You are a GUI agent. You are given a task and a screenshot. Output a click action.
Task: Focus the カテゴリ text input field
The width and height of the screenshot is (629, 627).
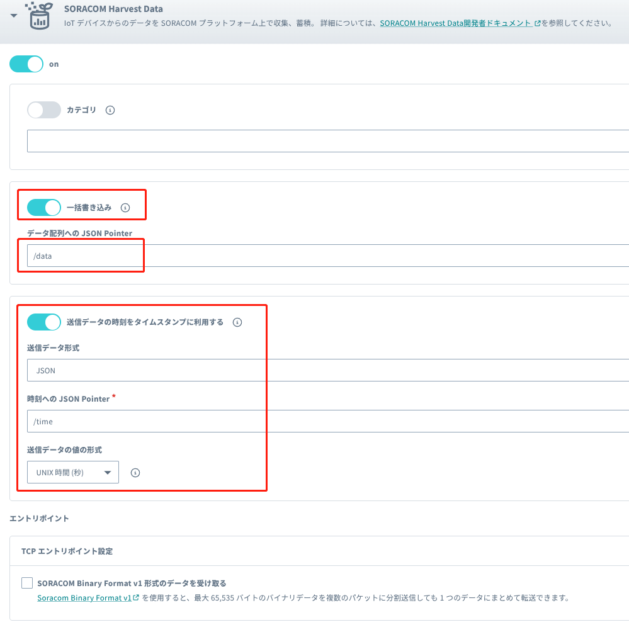coord(328,141)
